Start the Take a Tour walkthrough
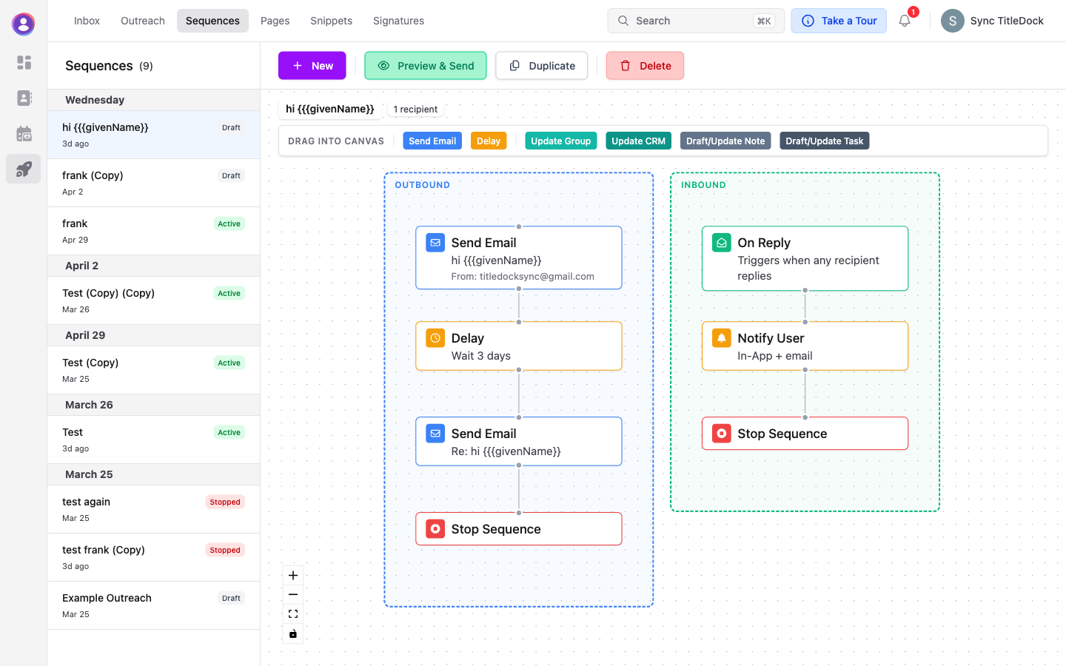1066x666 pixels. pos(839,21)
